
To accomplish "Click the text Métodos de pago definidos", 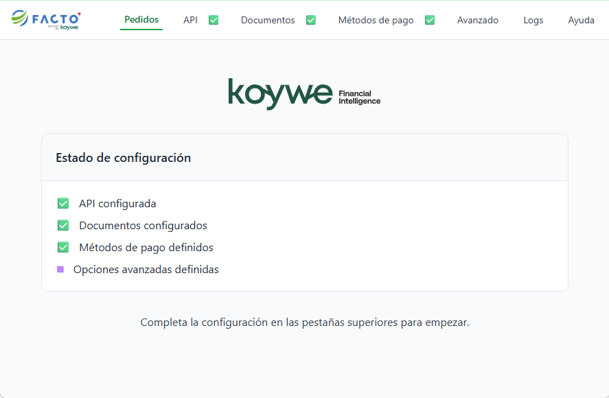I will [146, 248].
